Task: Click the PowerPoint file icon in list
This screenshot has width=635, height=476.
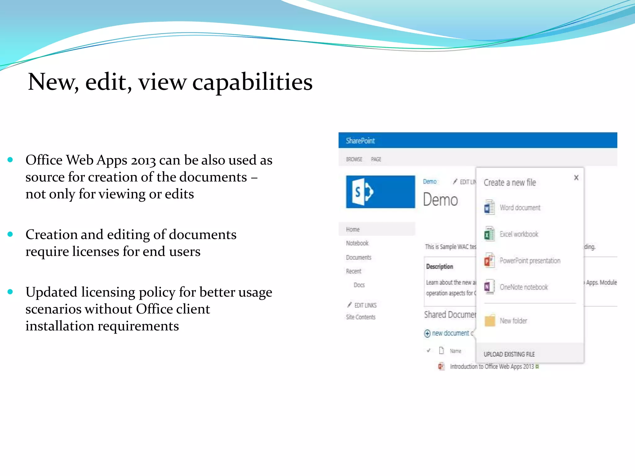Action: (441, 366)
